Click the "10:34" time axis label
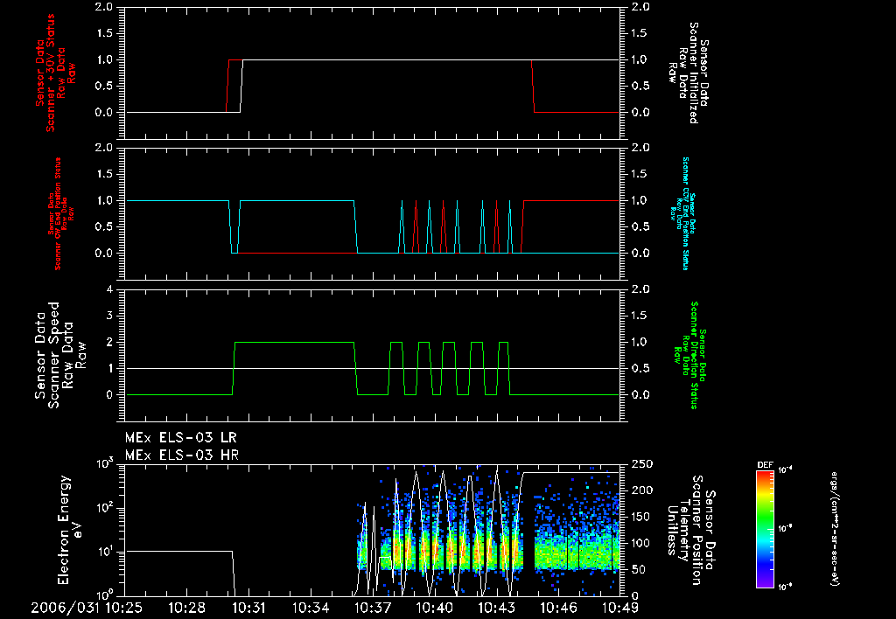This screenshot has height=619, width=896. tap(311, 609)
